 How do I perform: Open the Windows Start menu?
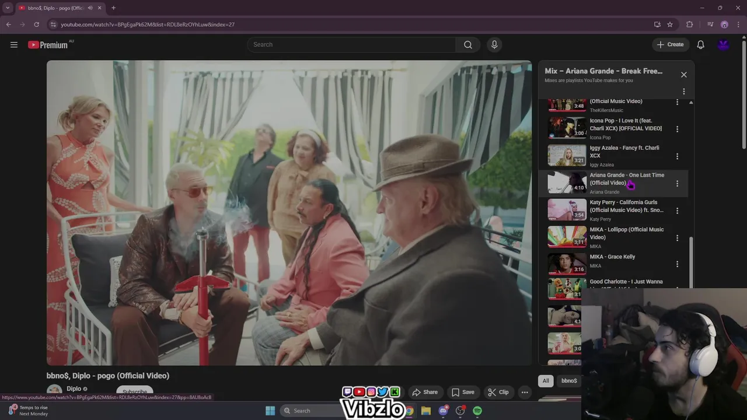[x=270, y=411]
